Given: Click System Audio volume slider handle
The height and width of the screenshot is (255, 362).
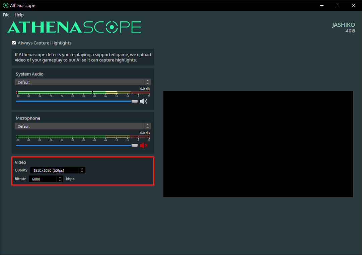Looking at the screenshot, I should point(135,101).
